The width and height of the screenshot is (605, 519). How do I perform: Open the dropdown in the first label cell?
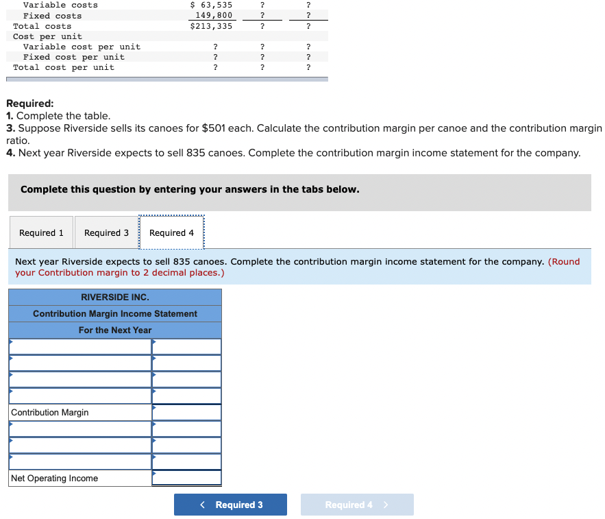(79, 346)
